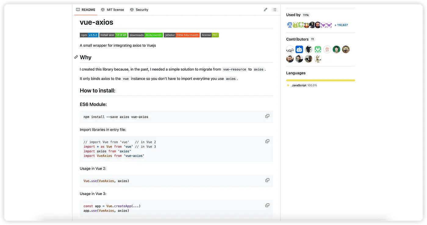Image resolution: width=427 pixels, height=225 pixels.
Task: Open the green pixel identicon contributor avatar
Action: [318, 49]
